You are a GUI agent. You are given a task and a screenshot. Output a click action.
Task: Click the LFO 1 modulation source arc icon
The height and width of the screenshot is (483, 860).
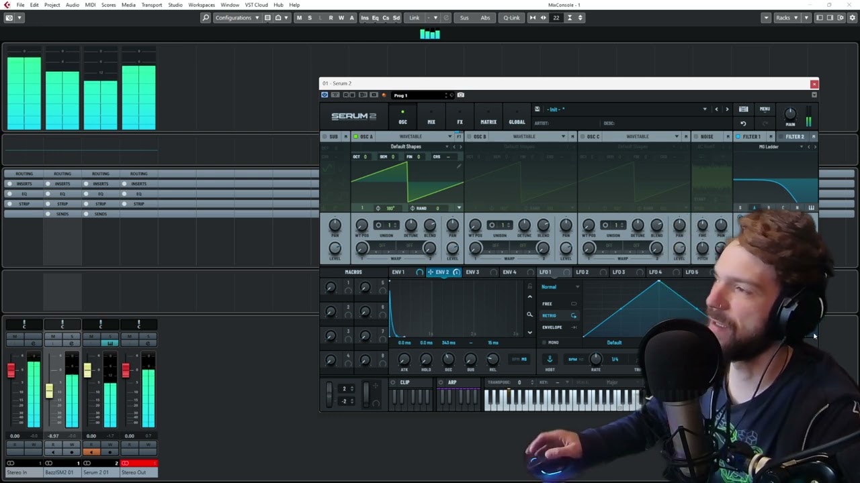pos(566,272)
